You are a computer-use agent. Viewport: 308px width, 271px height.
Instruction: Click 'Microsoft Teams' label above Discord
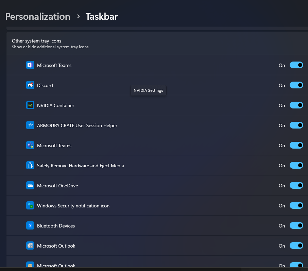(x=54, y=65)
